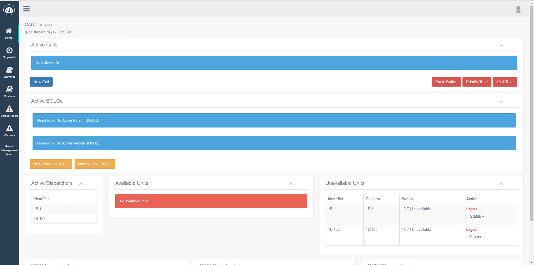This screenshot has height=265, width=534.
Task: Click the No available units alert
Action: coord(211,201)
